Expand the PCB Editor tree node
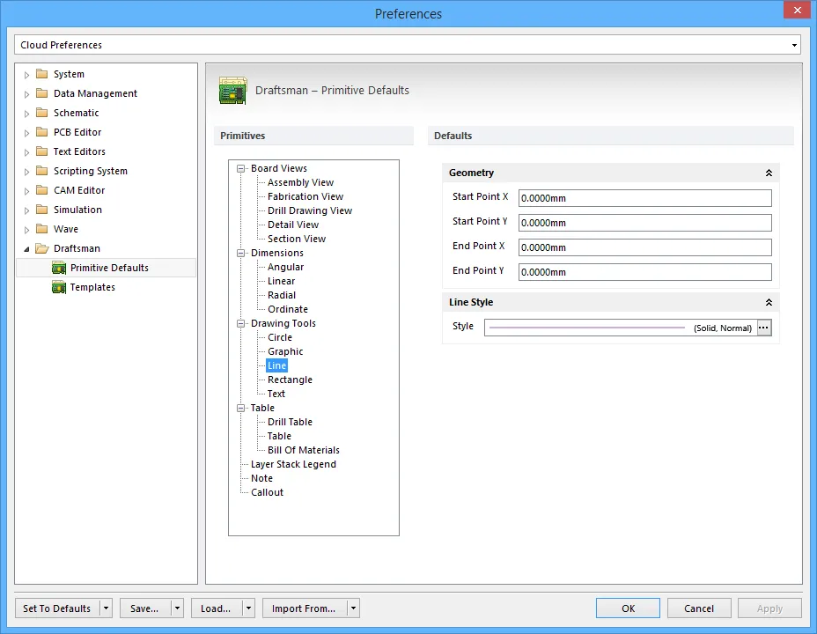Screen dimensions: 817x634 [26, 133]
